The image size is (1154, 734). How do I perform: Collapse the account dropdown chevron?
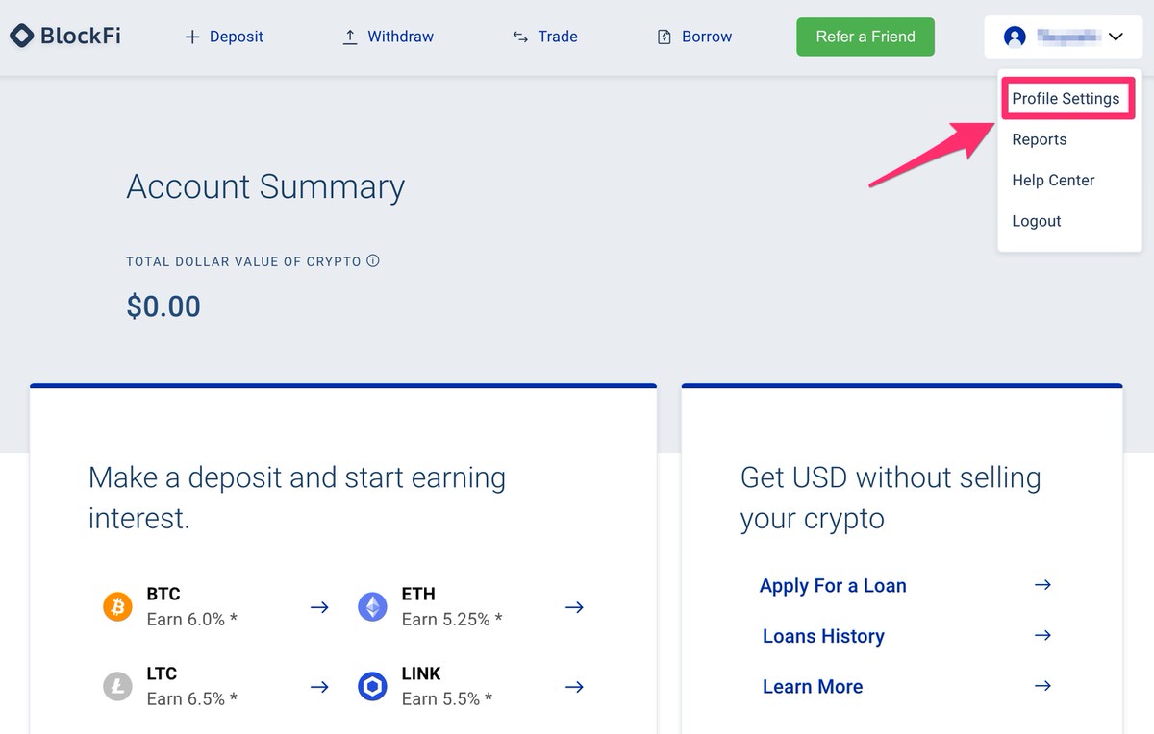coord(1116,37)
